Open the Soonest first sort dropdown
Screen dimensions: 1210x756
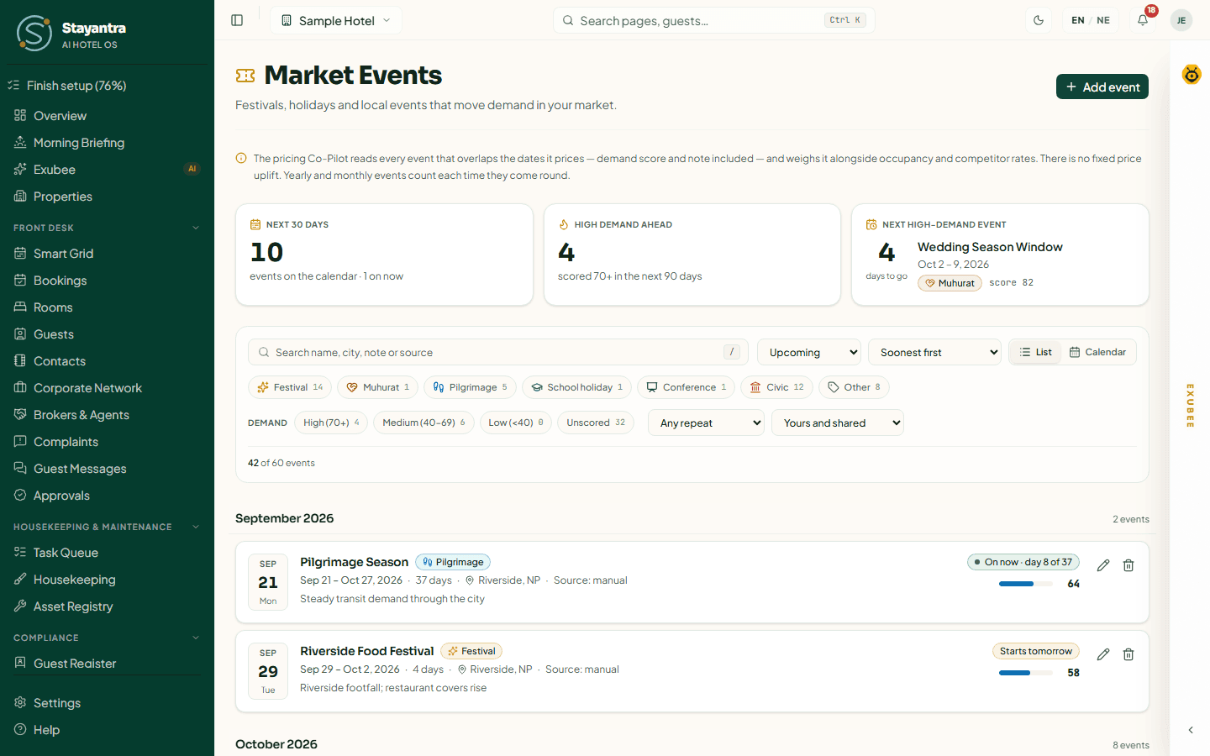pos(935,352)
